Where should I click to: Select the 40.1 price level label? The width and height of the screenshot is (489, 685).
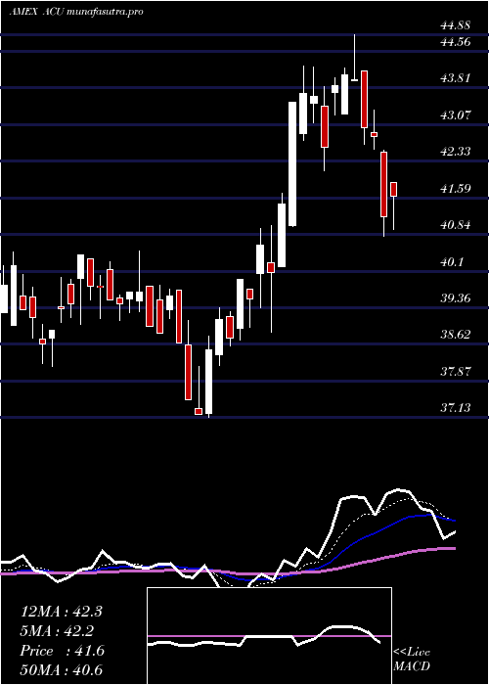pyautogui.click(x=452, y=262)
